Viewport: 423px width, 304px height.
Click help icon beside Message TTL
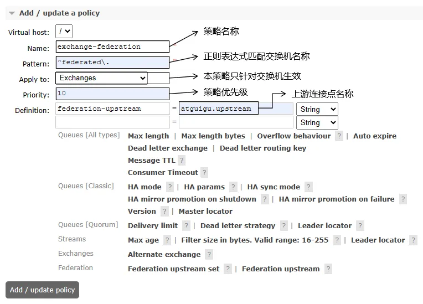tap(182, 161)
